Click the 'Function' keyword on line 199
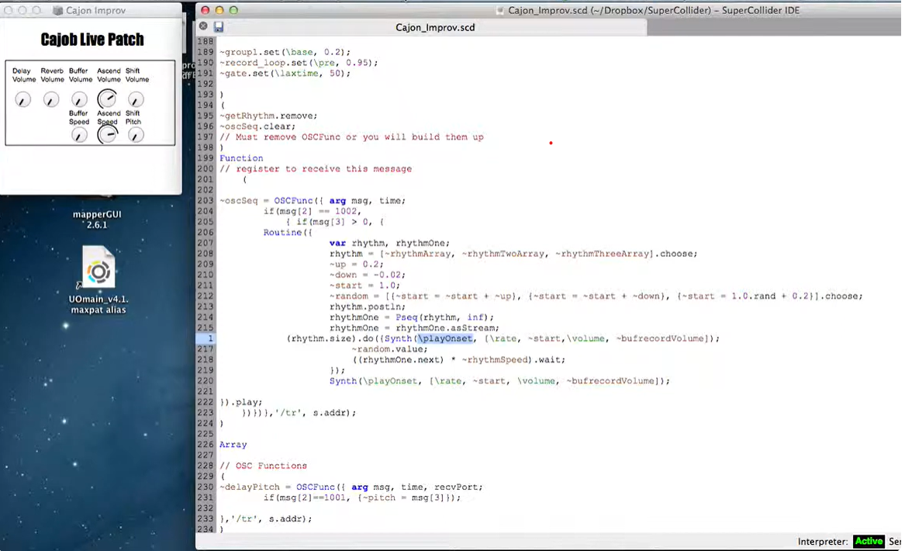 tap(241, 158)
